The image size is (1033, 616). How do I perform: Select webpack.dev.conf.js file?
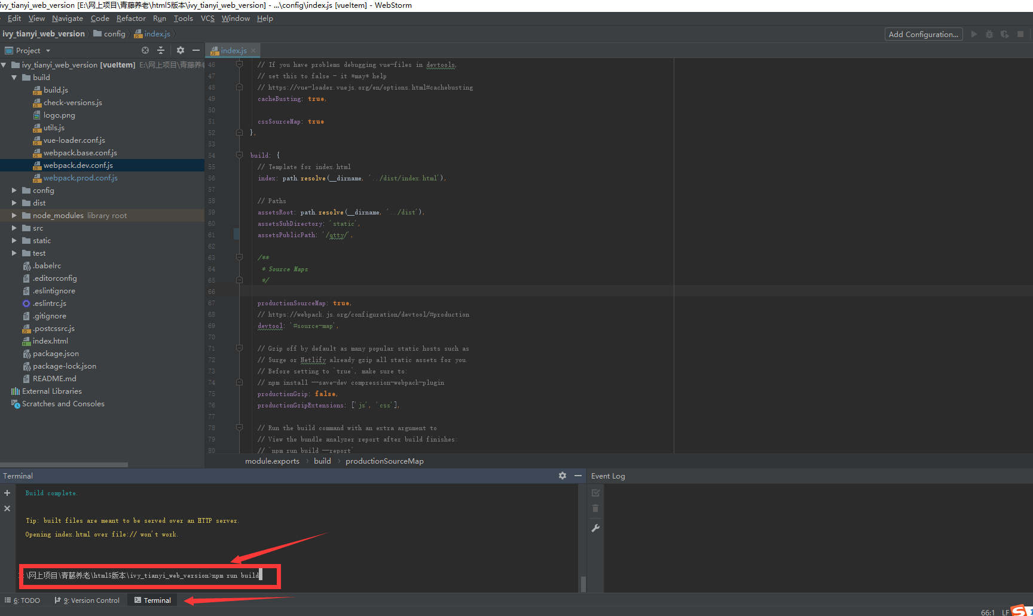click(x=78, y=166)
